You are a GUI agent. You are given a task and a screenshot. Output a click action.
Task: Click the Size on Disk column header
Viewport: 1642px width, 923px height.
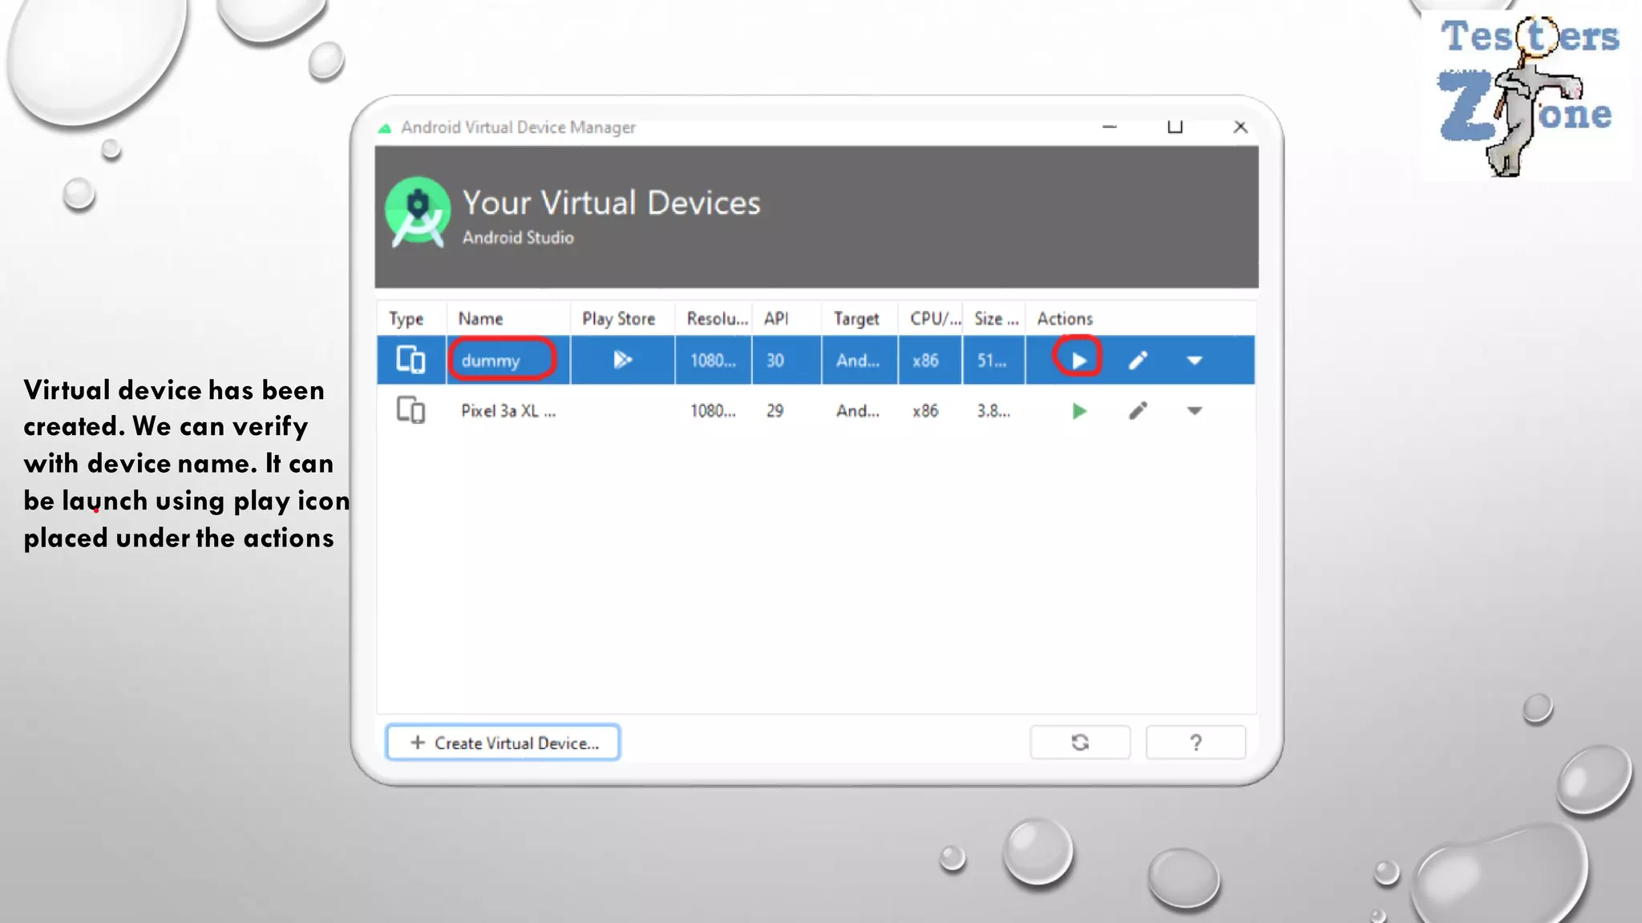pos(997,319)
